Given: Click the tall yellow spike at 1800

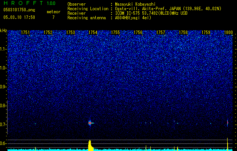Looking at the screenshot, I should [228, 144].
